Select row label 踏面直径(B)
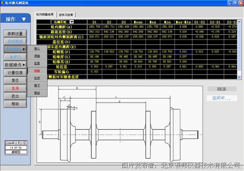The width and height of the screenshot is (244, 171). pyautogui.click(x=62, y=32)
